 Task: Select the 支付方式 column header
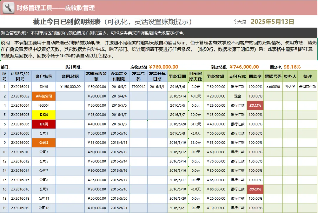pos(238,76)
